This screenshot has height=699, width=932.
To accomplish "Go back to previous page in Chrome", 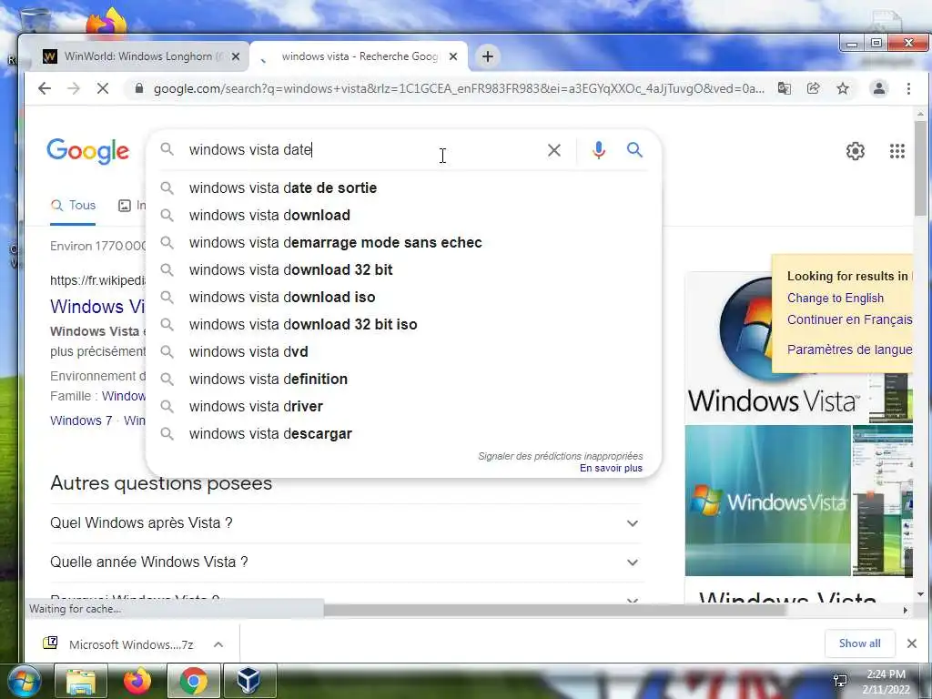I will point(45,88).
